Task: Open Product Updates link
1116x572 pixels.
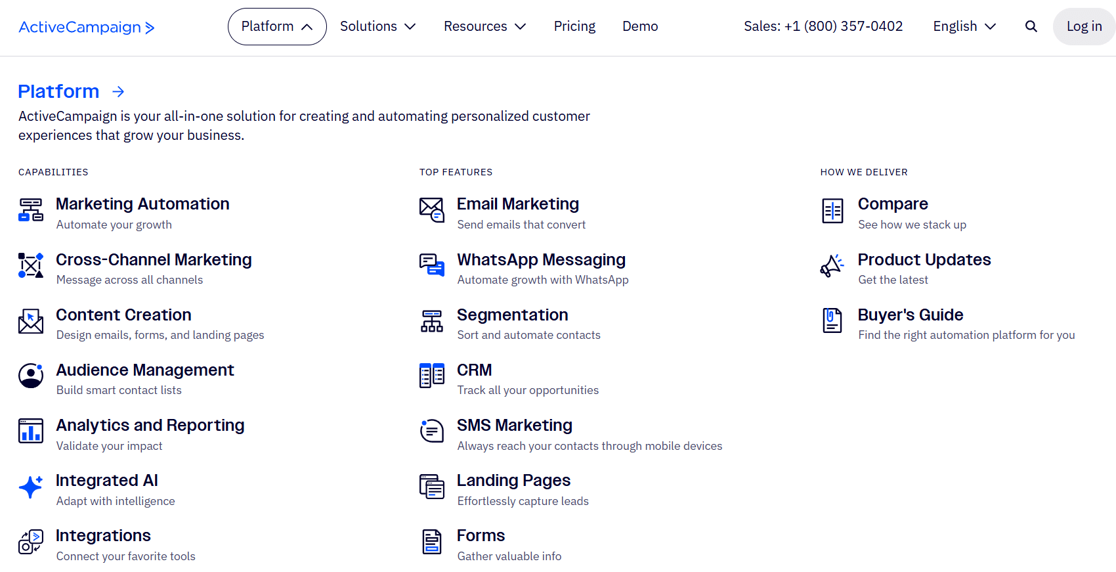Action: tap(924, 260)
